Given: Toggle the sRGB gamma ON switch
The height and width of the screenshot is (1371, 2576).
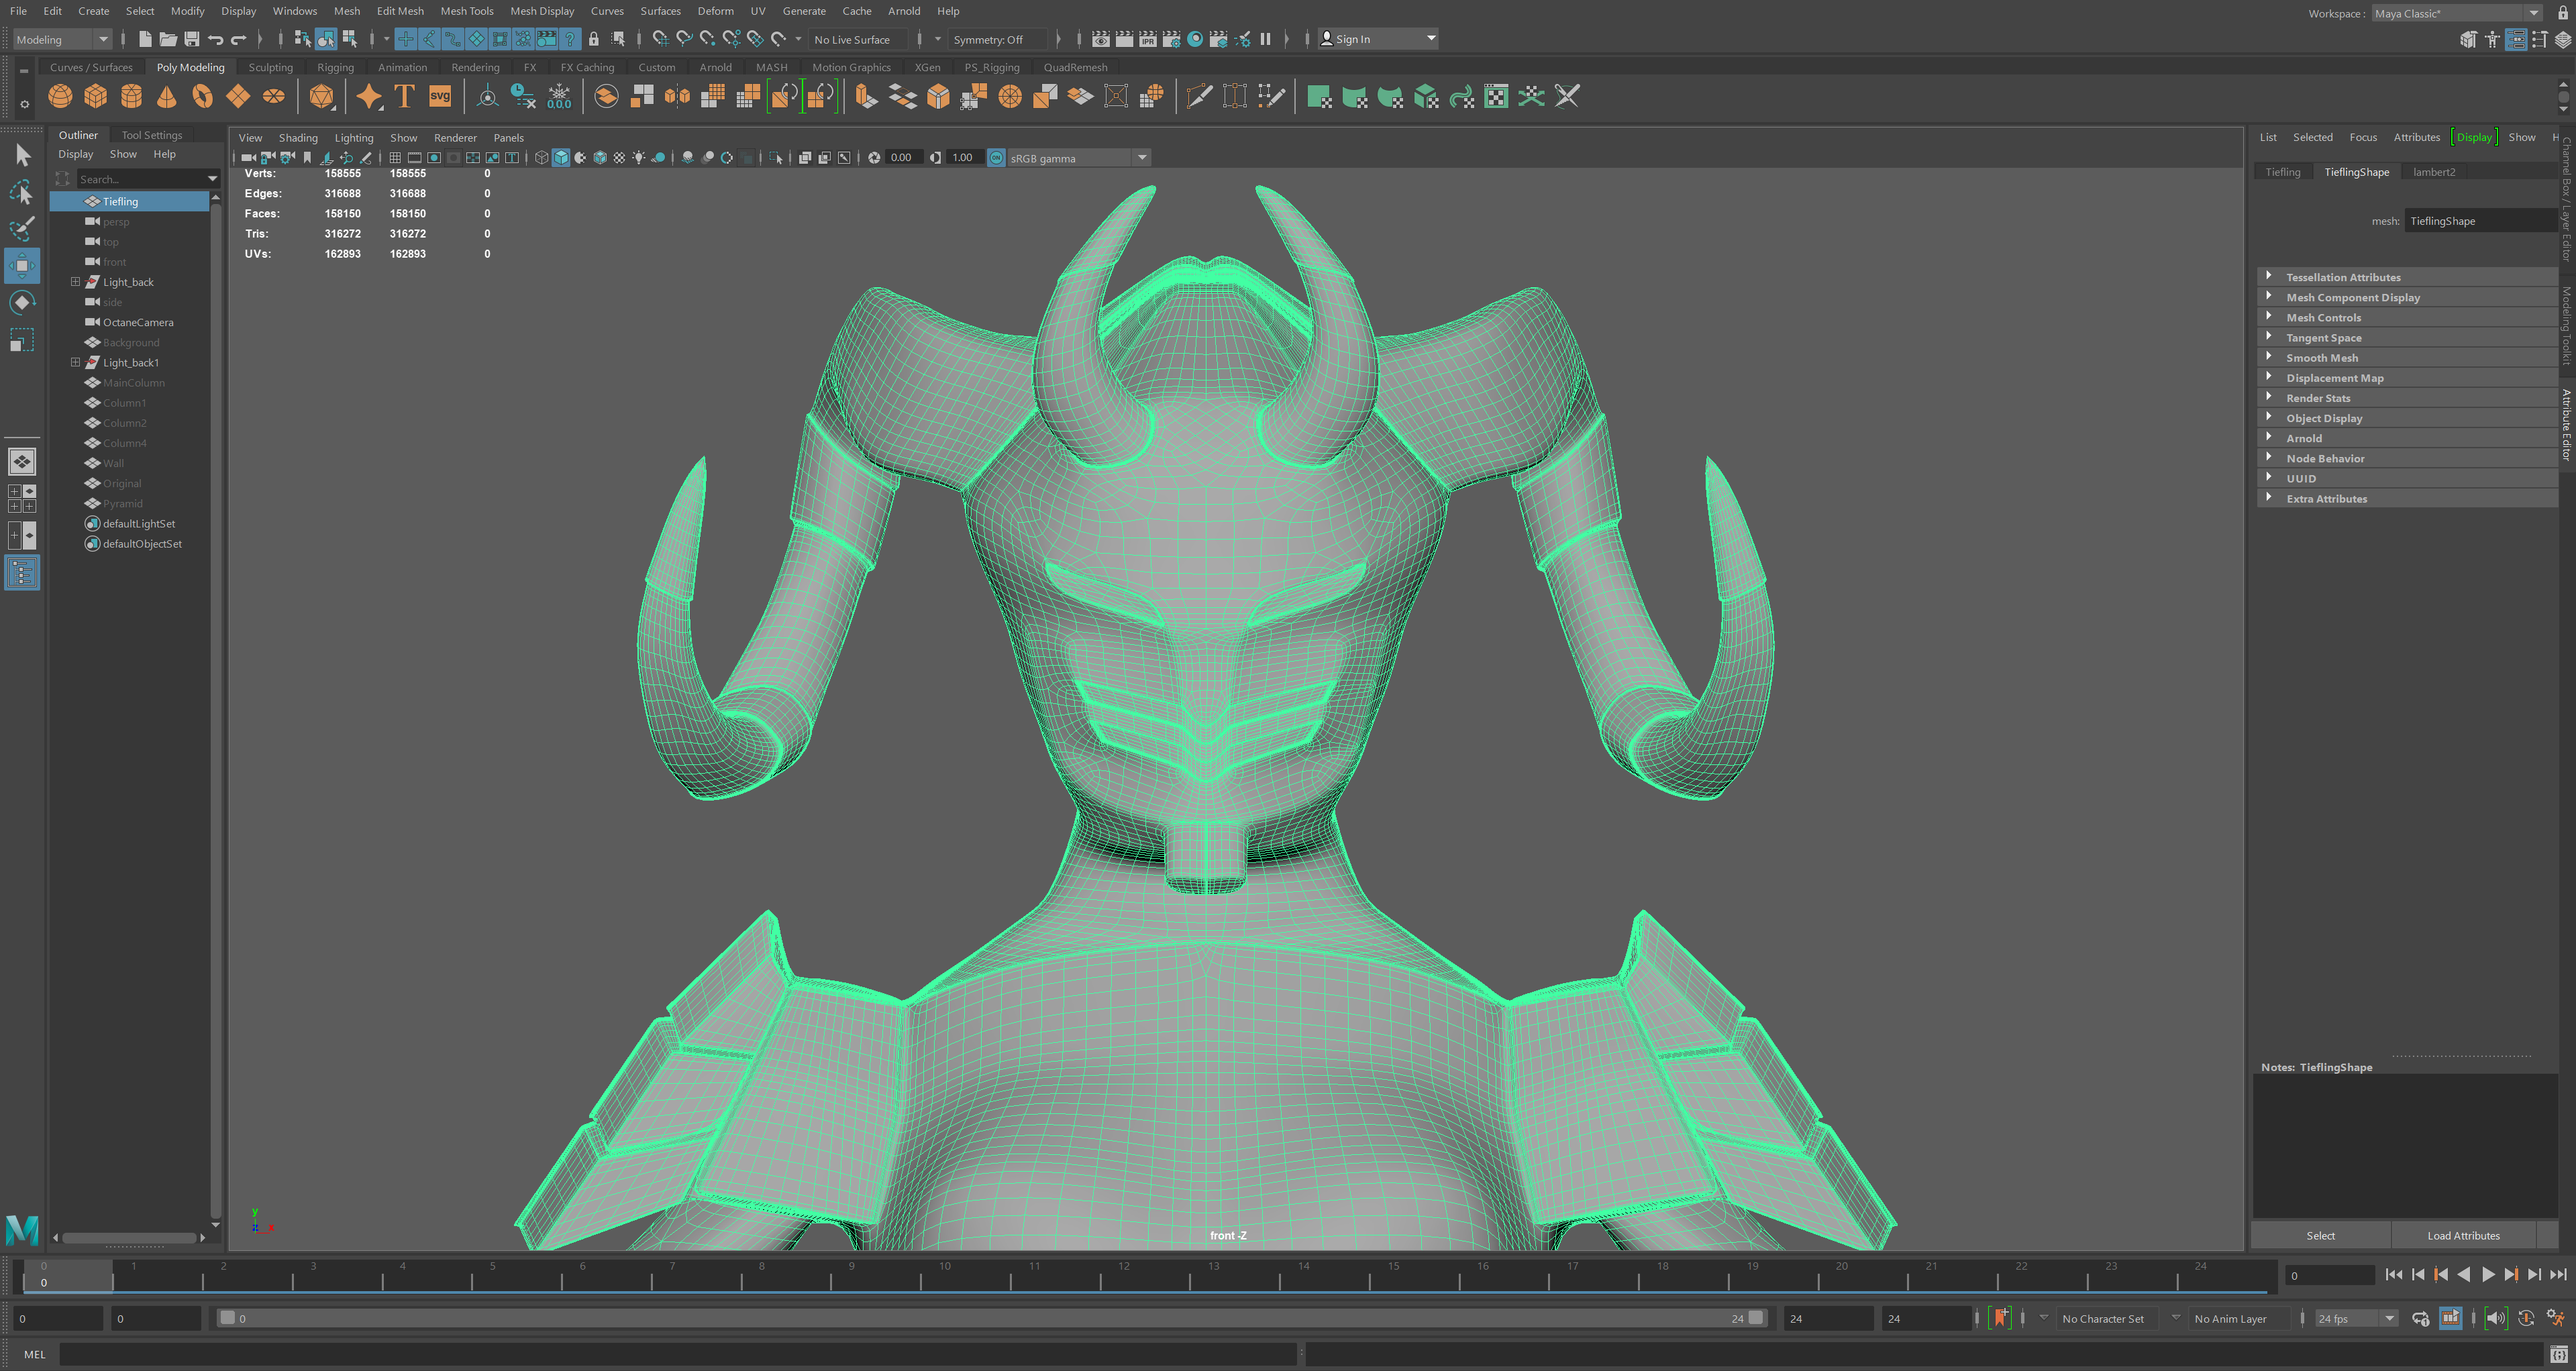Looking at the screenshot, I should point(997,157).
